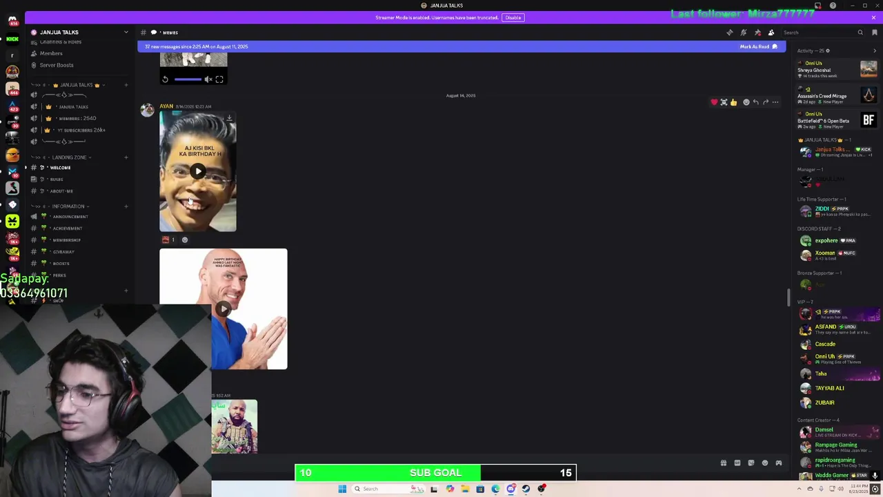Play the Happy Birthday Ahmed video
This screenshot has width=883, height=497.
[223, 309]
